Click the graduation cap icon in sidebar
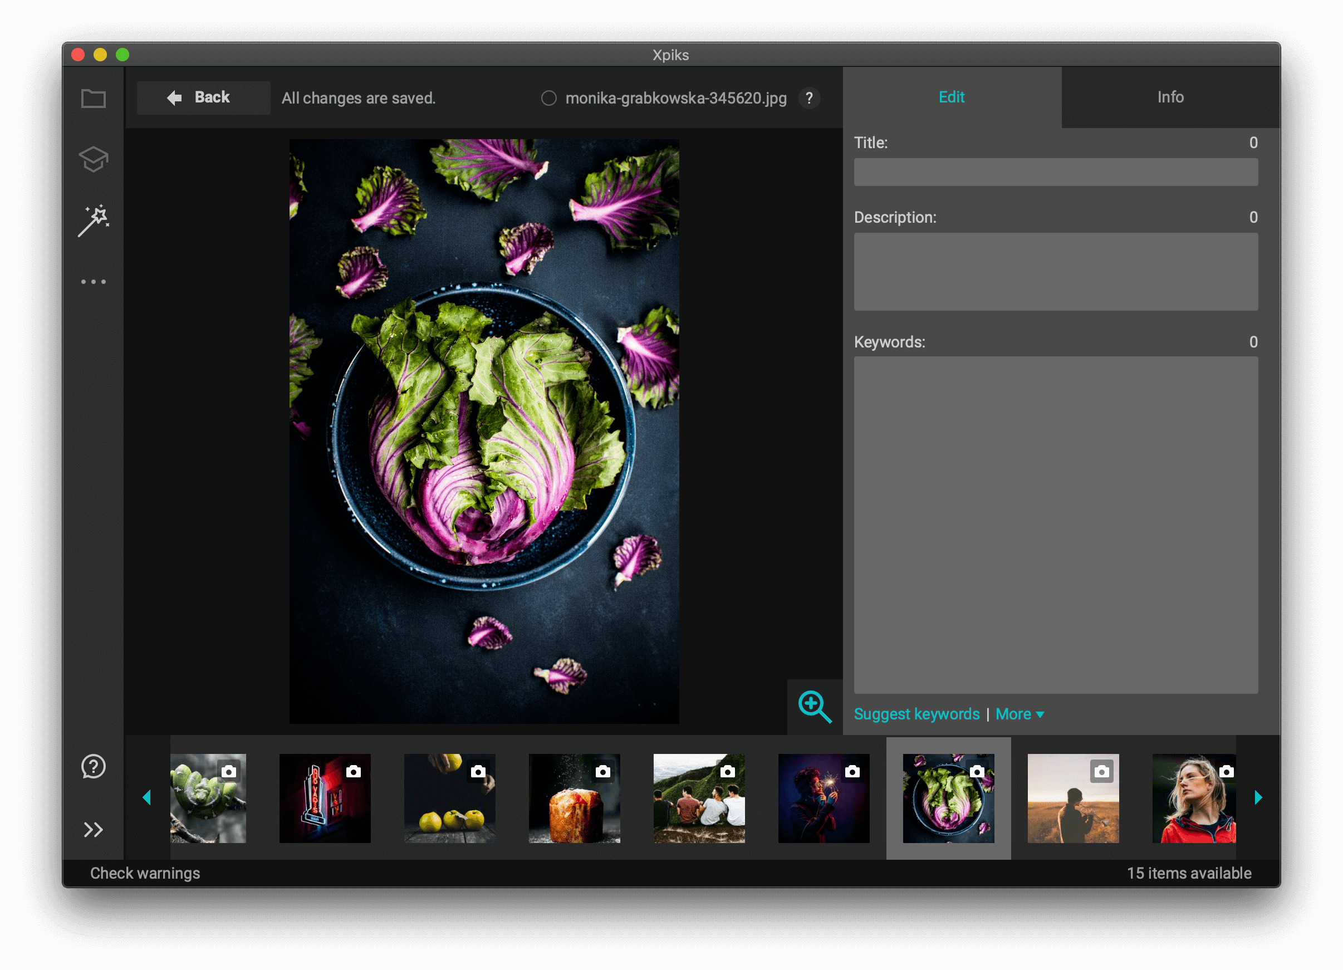 [x=93, y=159]
